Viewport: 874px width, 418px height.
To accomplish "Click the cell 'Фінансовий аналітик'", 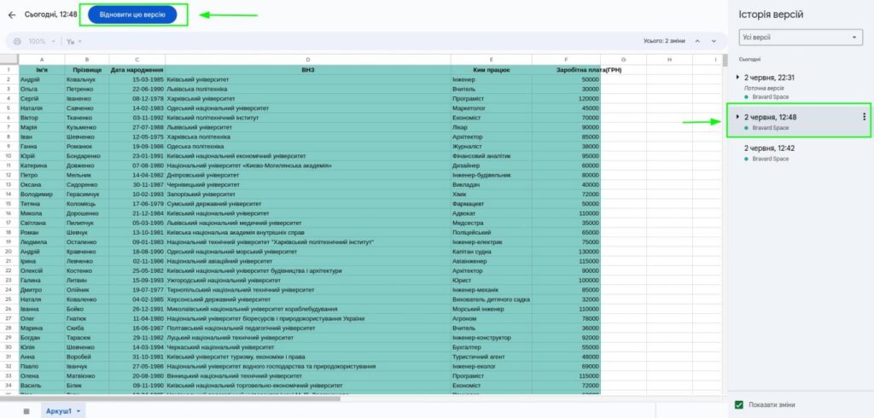I will point(491,156).
